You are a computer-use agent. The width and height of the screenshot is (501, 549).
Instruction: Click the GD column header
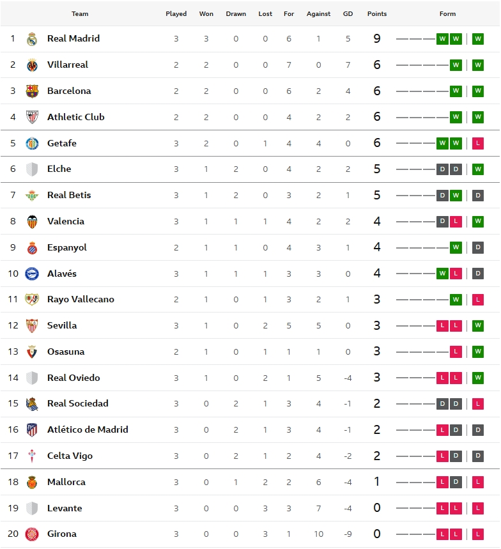coord(348,14)
